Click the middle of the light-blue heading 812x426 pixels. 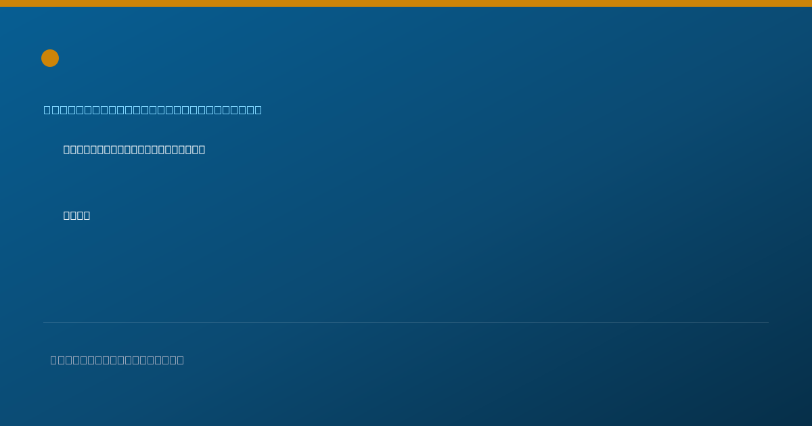coord(153,110)
